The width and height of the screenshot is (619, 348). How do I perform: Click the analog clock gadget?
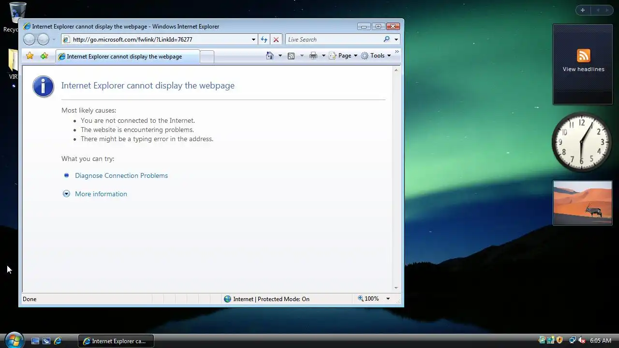coord(582,142)
